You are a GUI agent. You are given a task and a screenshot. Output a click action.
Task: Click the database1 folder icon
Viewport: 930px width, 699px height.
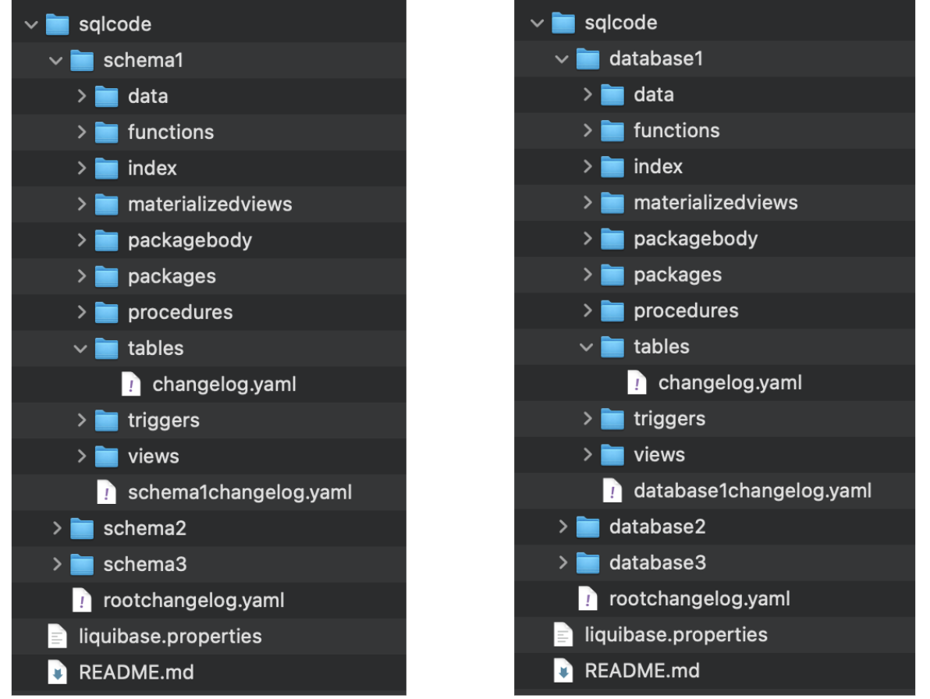(587, 58)
